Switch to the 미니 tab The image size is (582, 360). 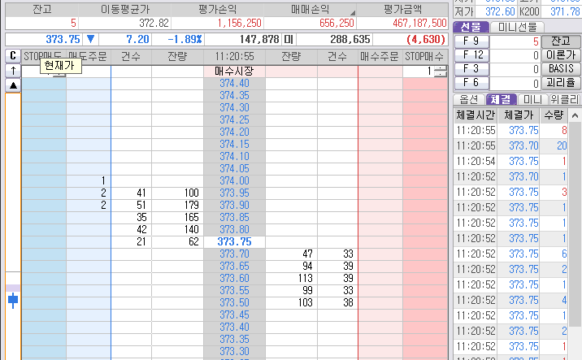pyautogui.click(x=532, y=99)
